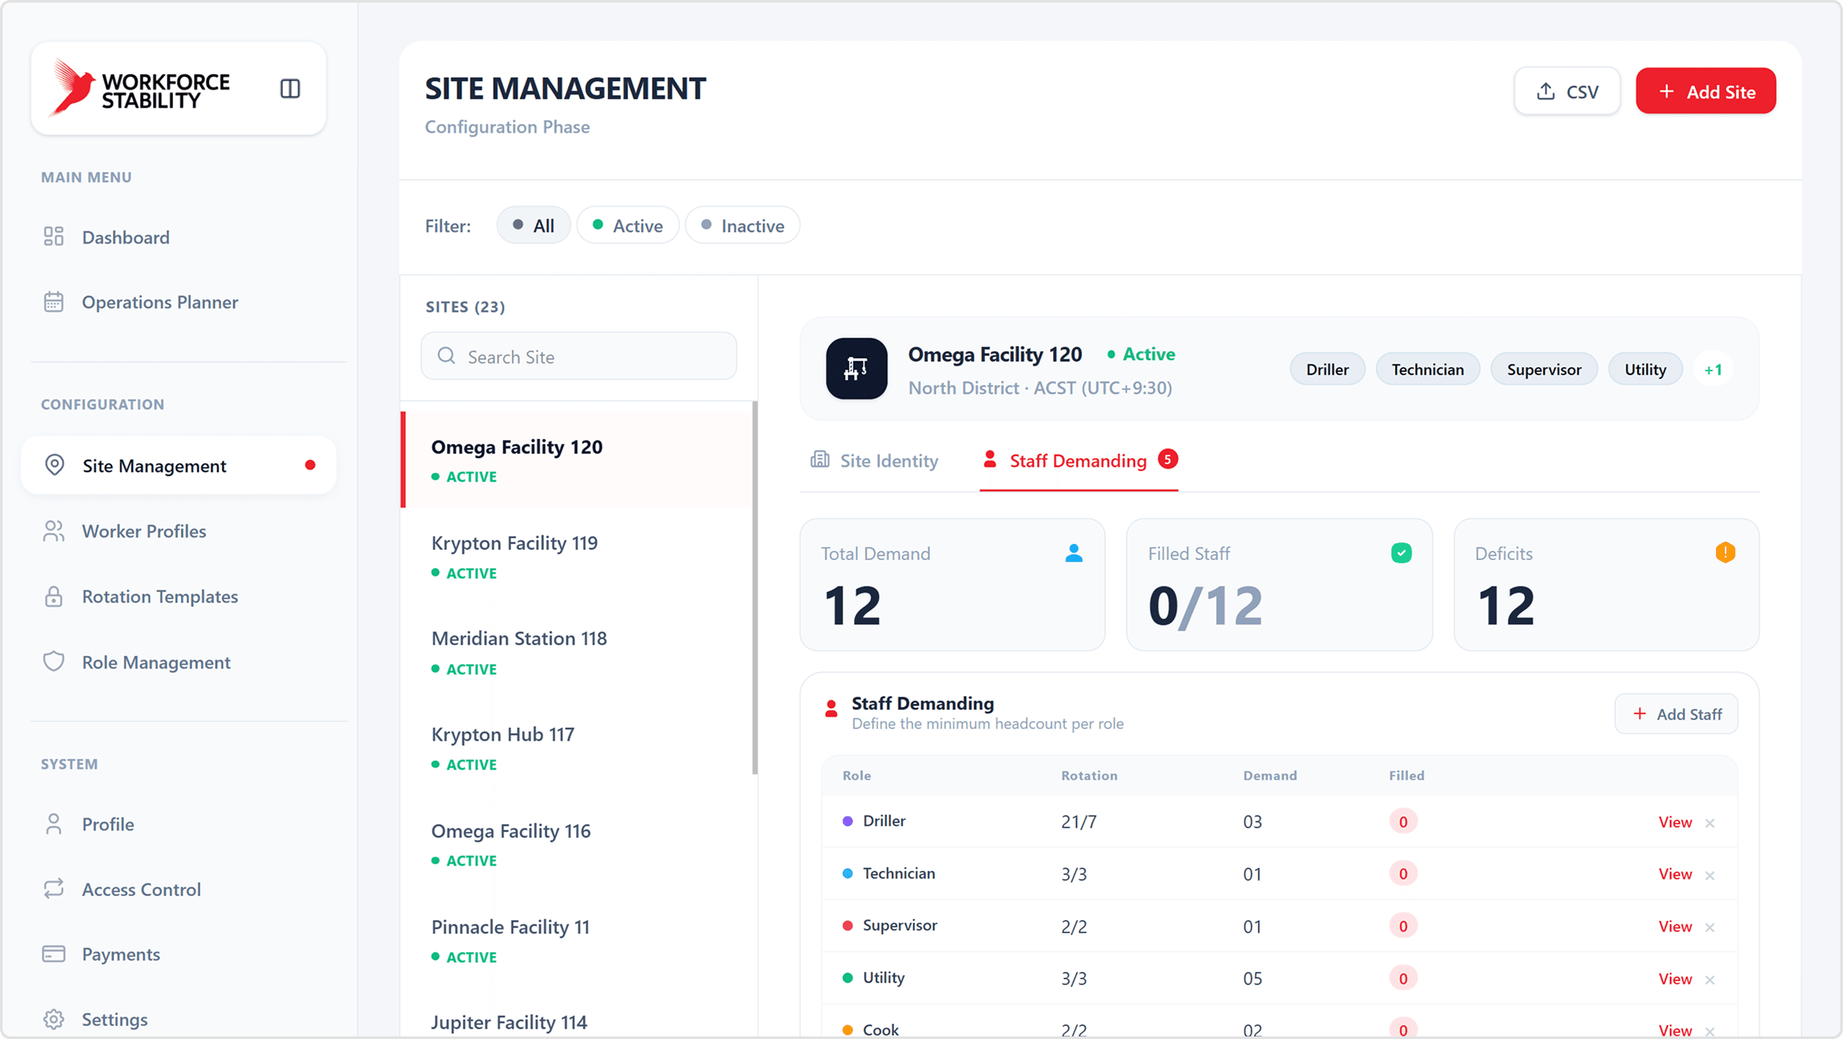Filter sites by Active status

[x=628, y=226]
